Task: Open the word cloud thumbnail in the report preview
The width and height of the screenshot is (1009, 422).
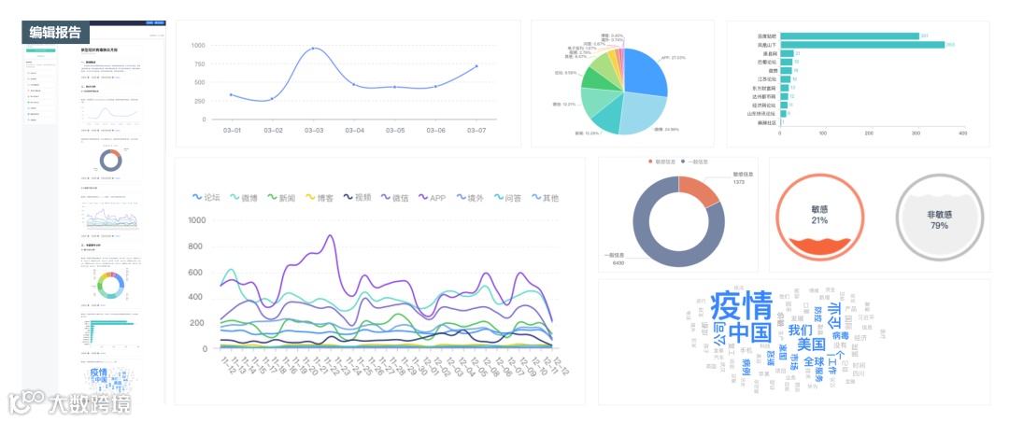Action: coord(110,381)
